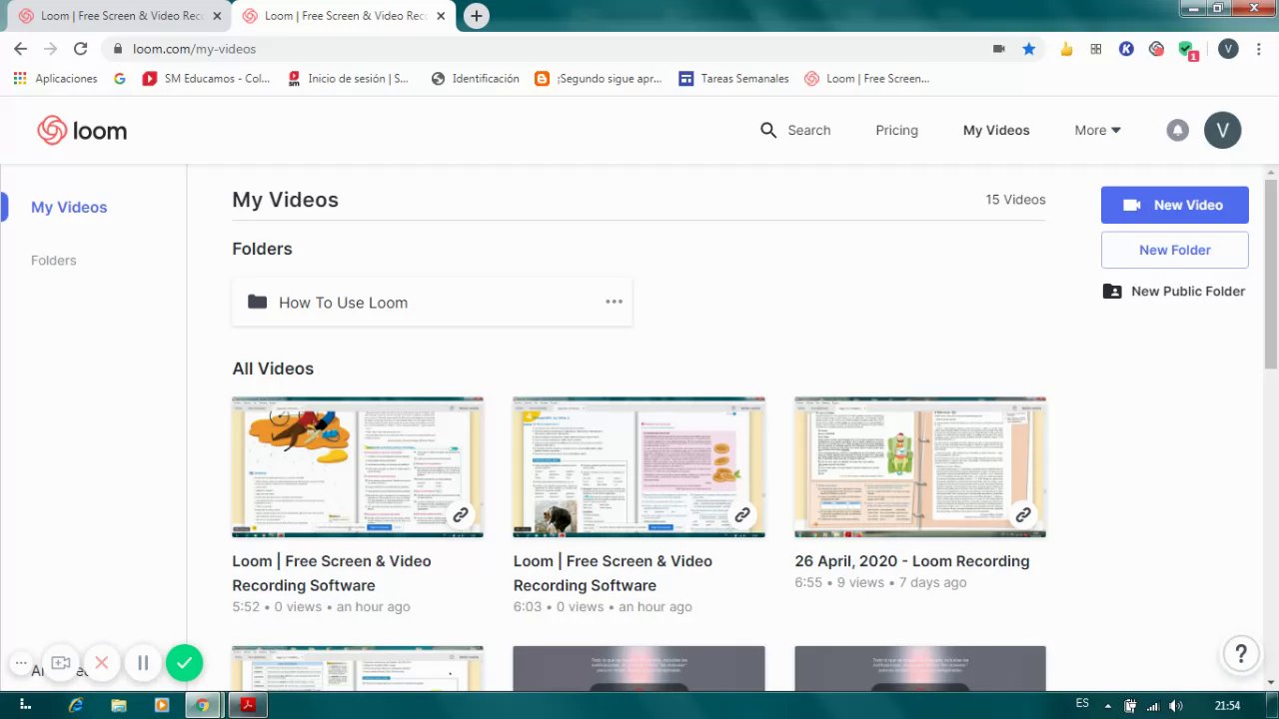Click the volume icon in system tray
Viewport: 1279px width, 719px height.
(x=1176, y=705)
